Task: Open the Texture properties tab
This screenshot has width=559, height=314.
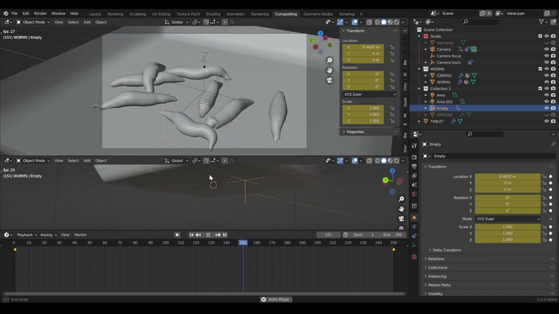Action: pos(414,257)
